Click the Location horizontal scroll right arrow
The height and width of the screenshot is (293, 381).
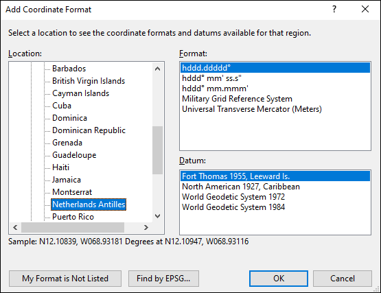(x=146, y=227)
